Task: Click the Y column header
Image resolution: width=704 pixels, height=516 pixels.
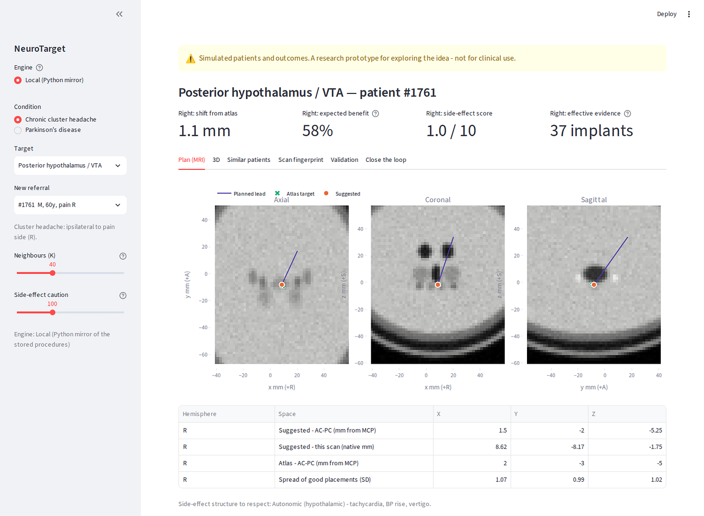Action: tap(550, 414)
